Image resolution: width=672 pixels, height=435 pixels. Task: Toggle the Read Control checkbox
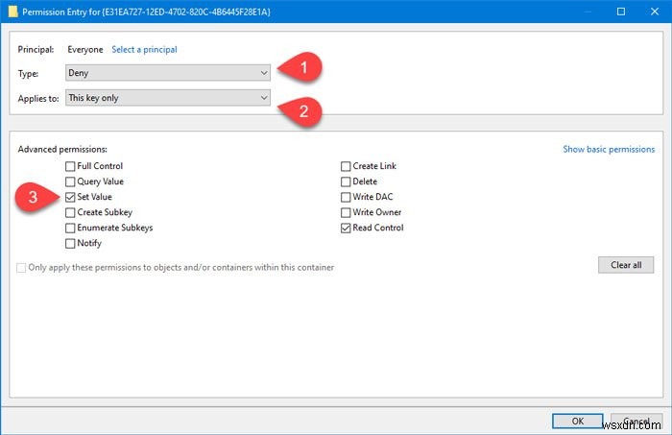(346, 228)
